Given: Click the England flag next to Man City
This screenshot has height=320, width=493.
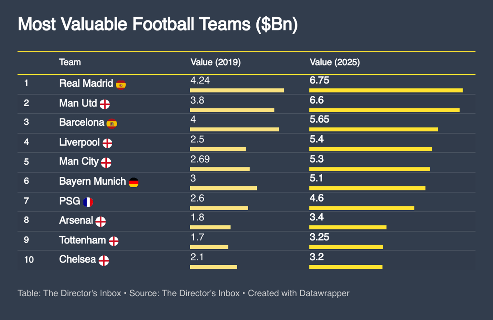Looking at the screenshot, I should (x=106, y=162).
